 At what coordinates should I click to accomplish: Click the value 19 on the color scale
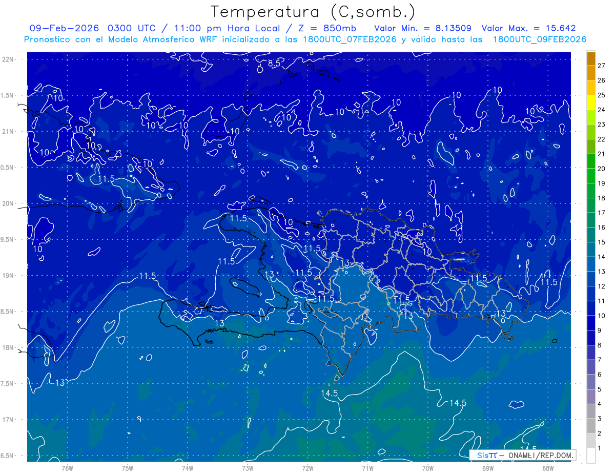(x=602, y=183)
